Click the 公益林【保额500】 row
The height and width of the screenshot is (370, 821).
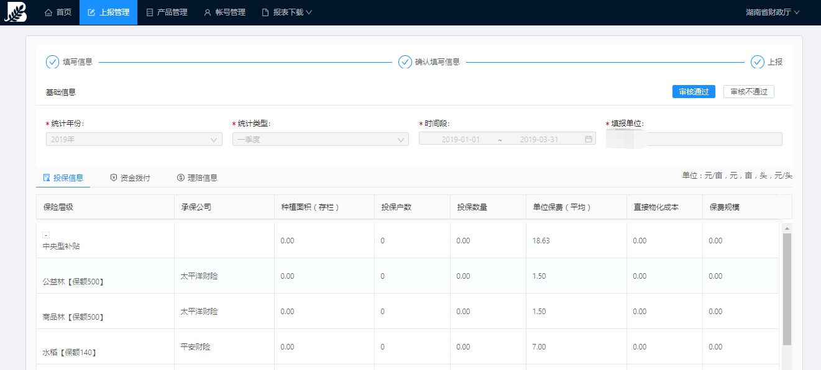click(407, 276)
